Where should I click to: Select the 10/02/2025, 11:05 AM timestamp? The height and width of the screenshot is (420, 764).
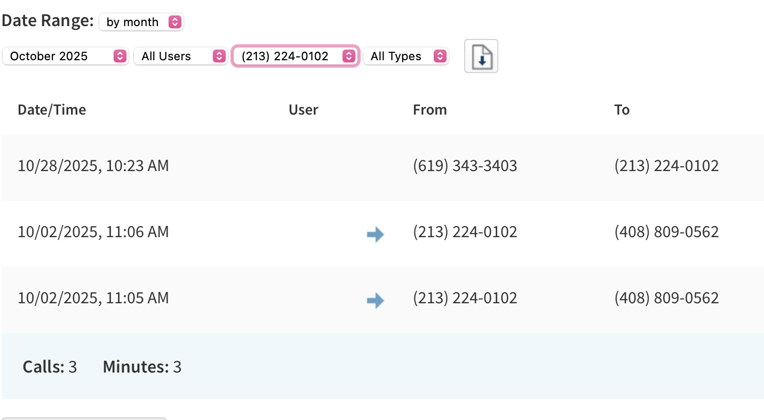(x=93, y=298)
